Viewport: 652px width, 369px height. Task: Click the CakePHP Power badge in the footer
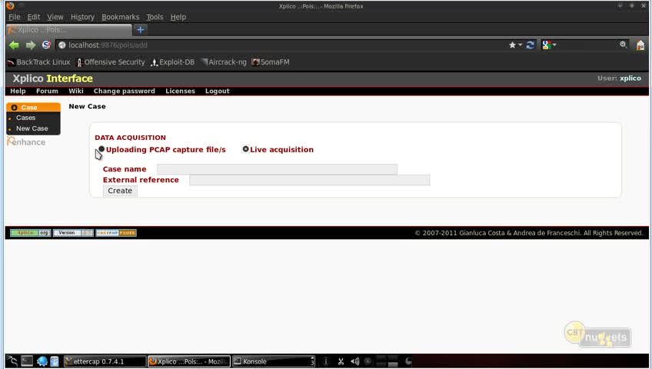pyautogui.click(x=116, y=233)
